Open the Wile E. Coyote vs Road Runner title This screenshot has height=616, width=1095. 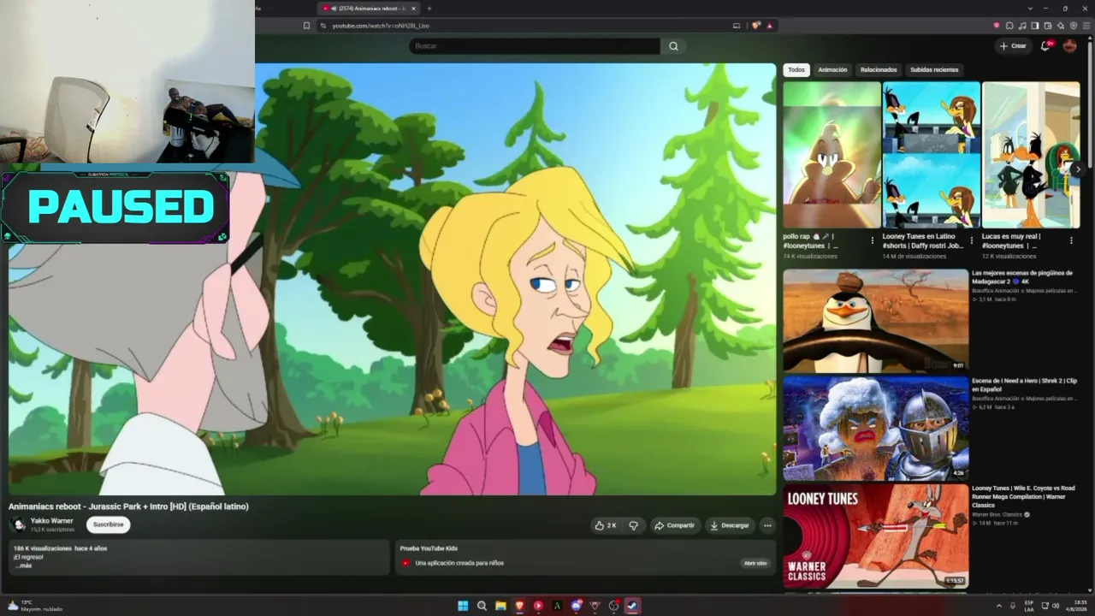point(1023,496)
